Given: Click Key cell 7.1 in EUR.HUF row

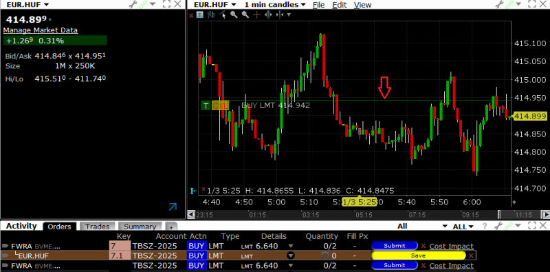Looking at the screenshot, I should tap(120, 256).
